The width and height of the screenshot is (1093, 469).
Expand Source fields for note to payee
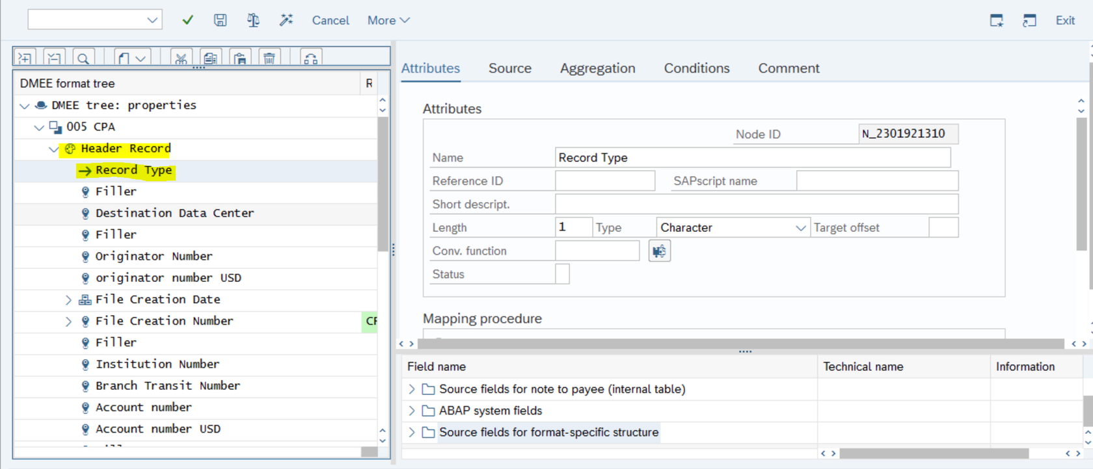411,389
